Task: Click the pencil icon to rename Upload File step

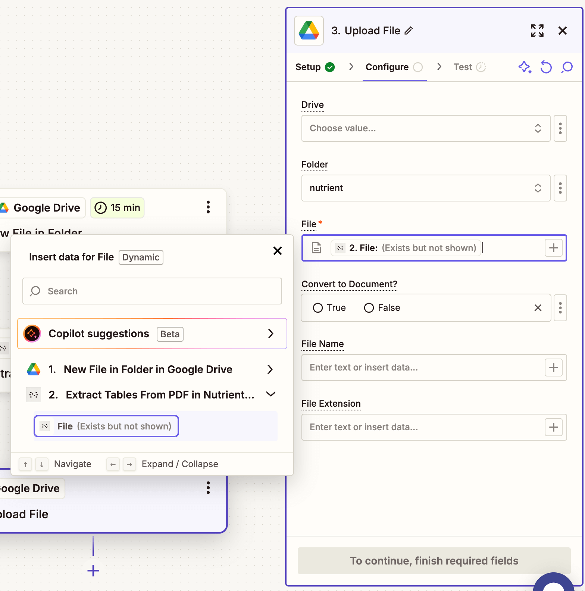Action: point(409,31)
